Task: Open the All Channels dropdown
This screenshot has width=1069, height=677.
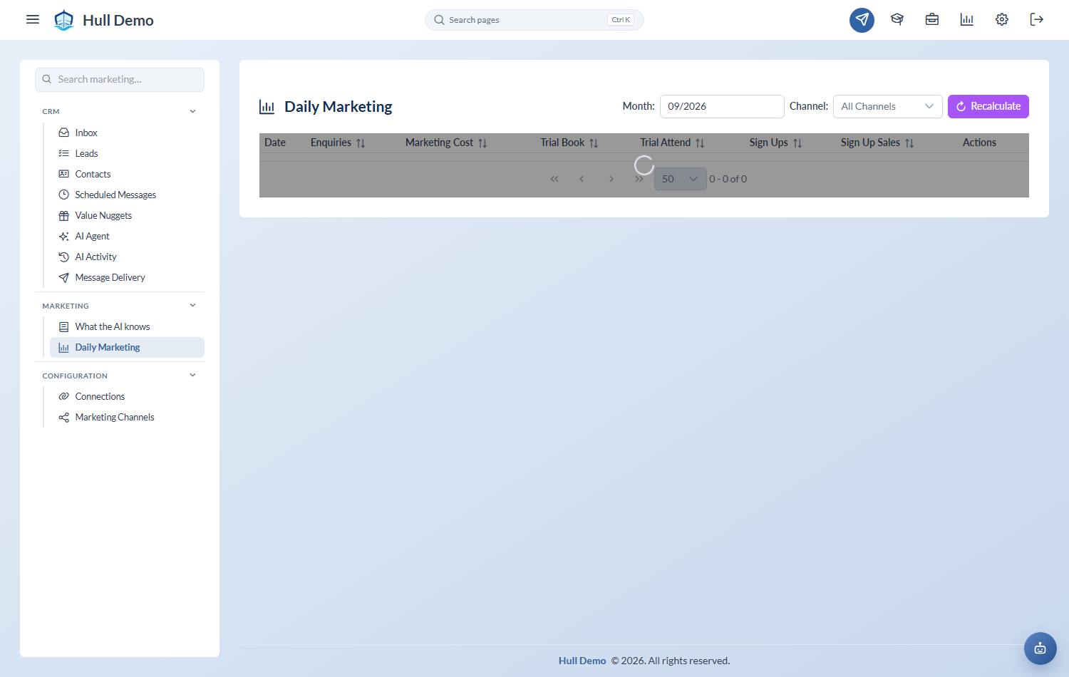Action: pos(887,106)
